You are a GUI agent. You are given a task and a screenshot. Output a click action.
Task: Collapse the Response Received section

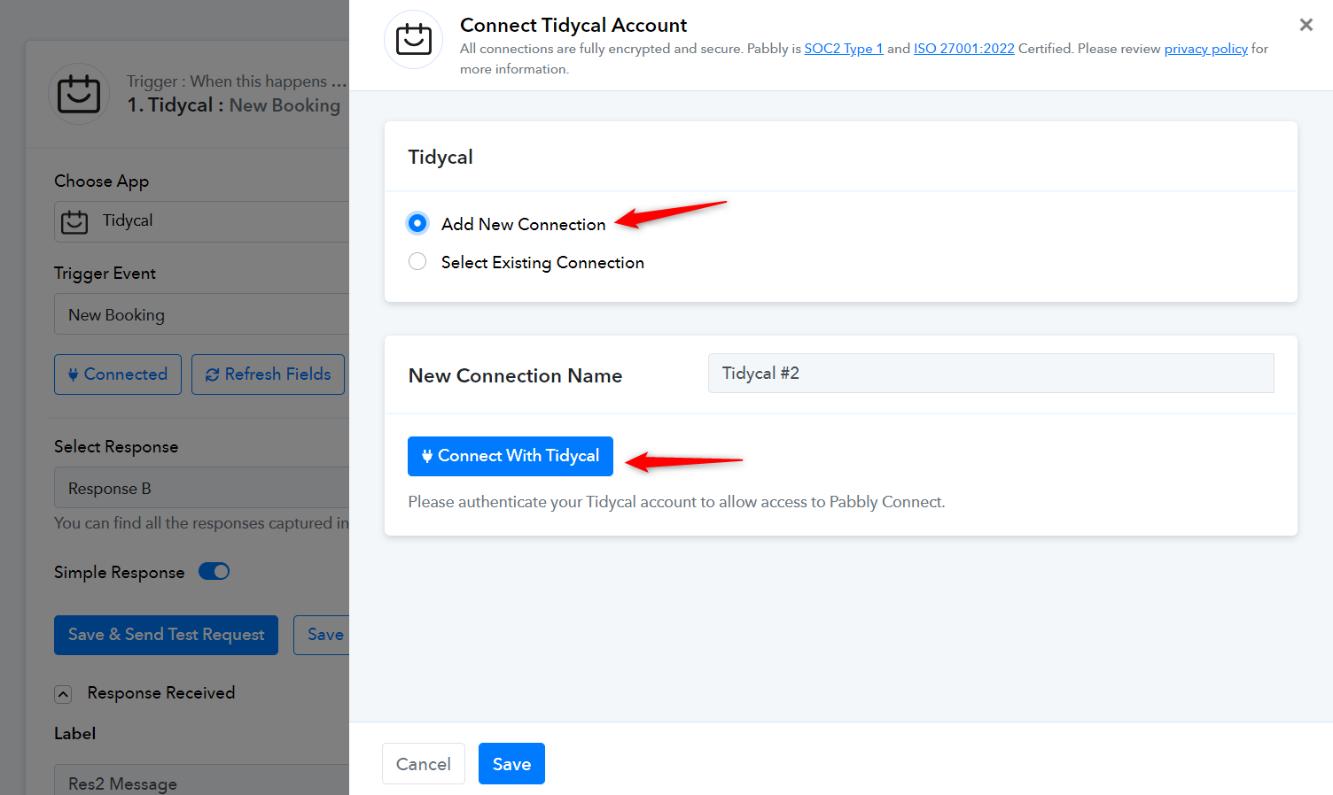[63, 694]
